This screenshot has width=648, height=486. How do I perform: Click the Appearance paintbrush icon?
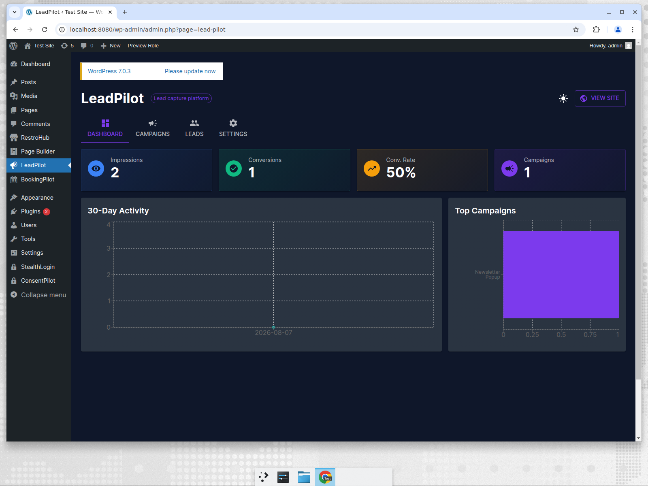pos(14,198)
